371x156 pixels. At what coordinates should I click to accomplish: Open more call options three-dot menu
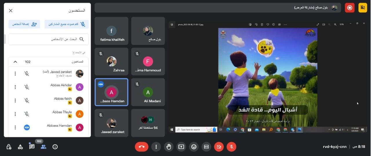tap(156, 147)
